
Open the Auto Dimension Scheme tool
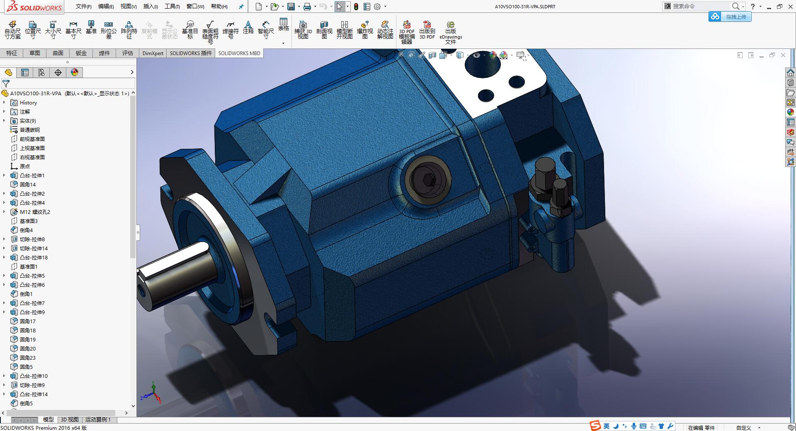tap(12, 30)
